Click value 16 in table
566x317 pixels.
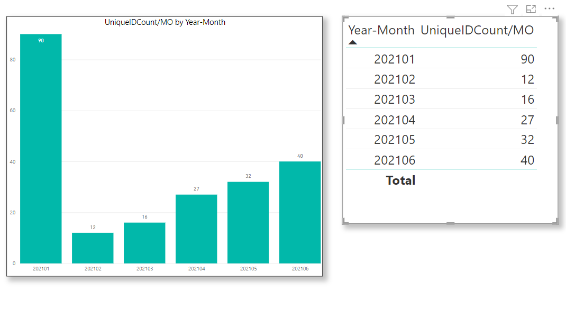pyautogui.click(x=527, y=99)
